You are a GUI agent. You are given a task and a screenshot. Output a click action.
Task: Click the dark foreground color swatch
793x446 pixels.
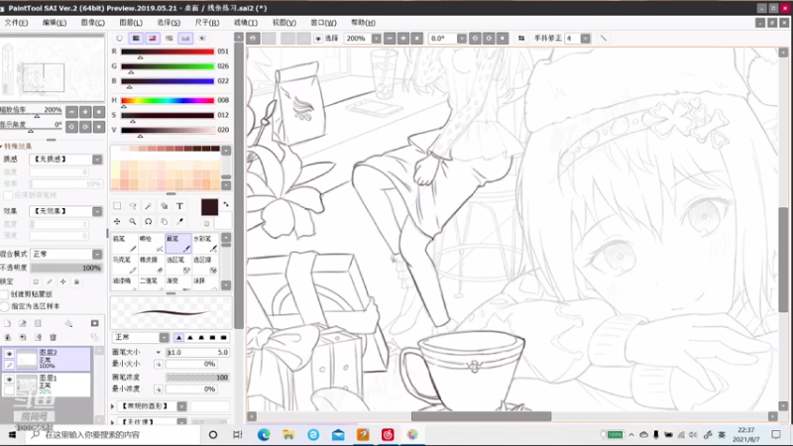click(209, 207)
